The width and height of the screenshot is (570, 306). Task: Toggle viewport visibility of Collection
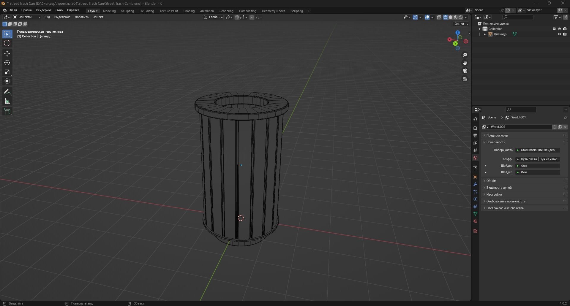559,29
